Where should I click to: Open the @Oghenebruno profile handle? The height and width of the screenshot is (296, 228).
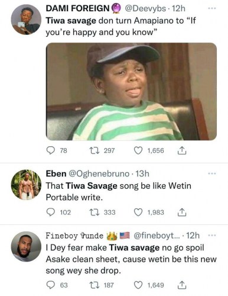click(99, 173)
